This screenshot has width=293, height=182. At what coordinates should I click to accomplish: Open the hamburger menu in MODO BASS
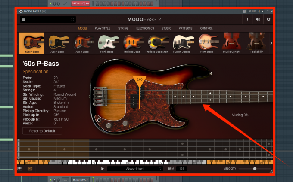pyautogui.click(x=23, y=19)
